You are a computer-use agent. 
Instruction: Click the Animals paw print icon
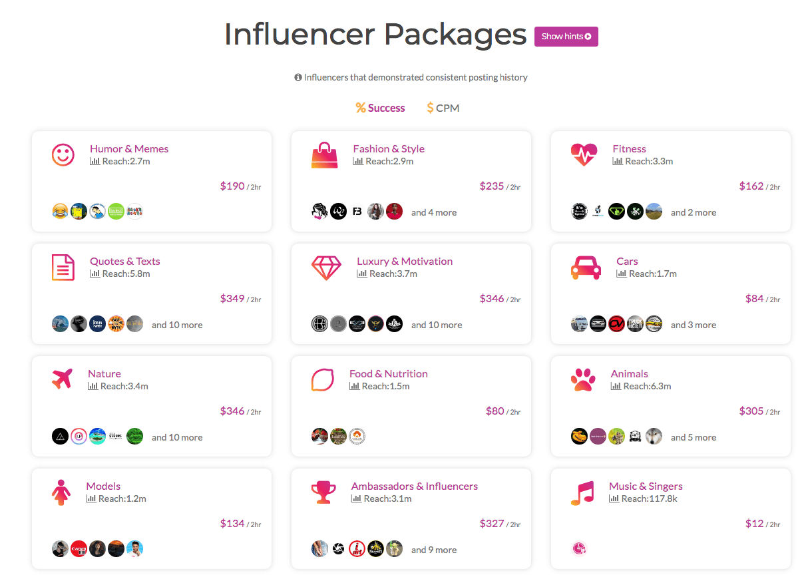click(583, 380)
